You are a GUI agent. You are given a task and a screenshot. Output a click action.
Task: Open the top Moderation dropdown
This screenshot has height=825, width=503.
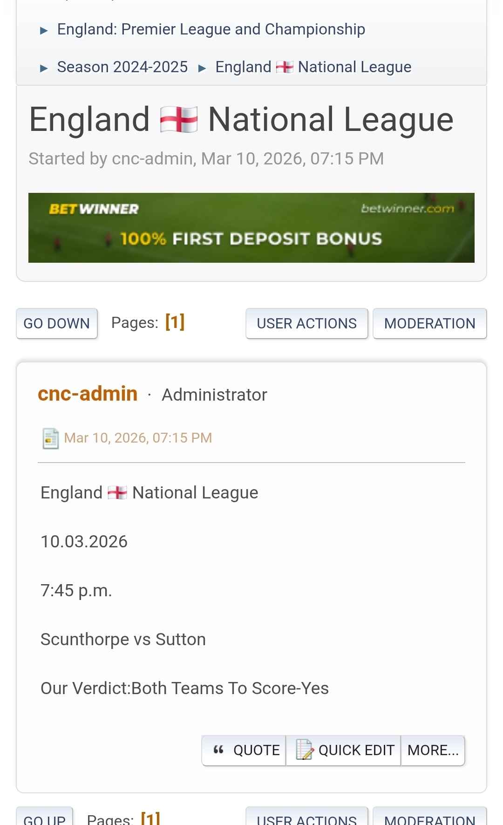coord(429,323)
